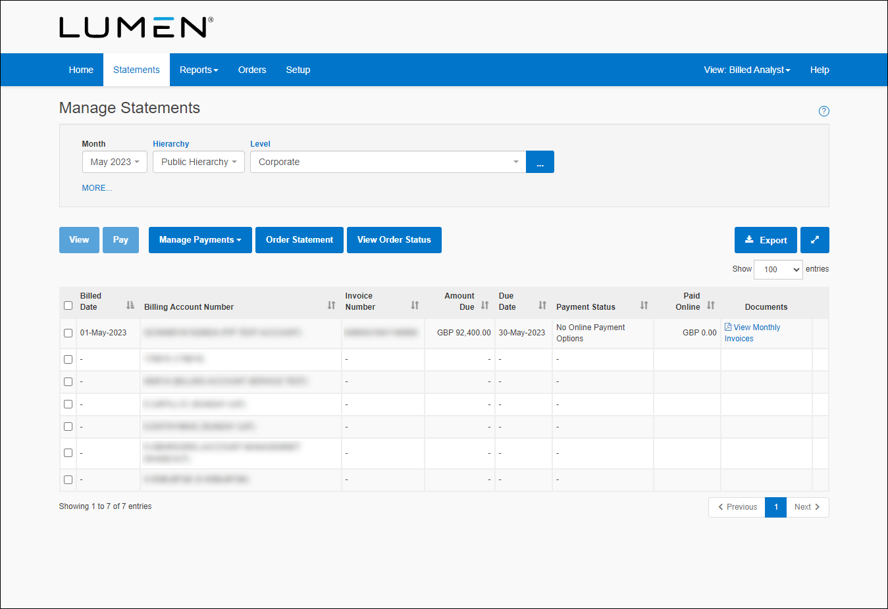
Task: Click the MORE... link
Action: [97, 187]
